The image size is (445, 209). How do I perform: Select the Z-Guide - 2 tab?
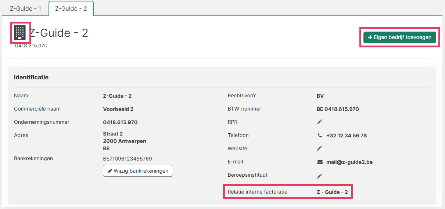(71, 8)
